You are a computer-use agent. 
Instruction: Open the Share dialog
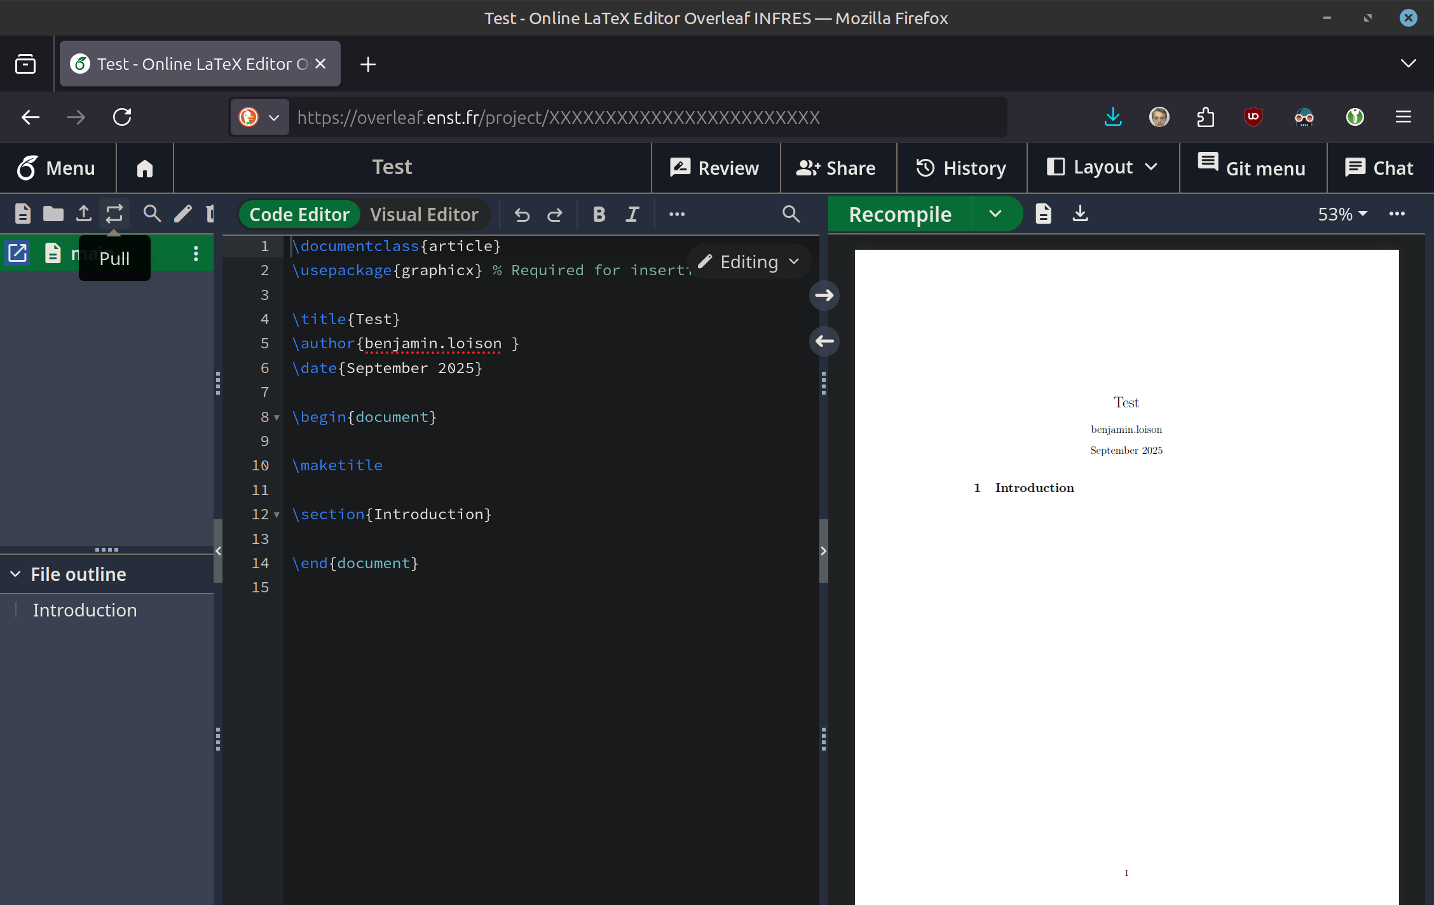coord(836,168)
